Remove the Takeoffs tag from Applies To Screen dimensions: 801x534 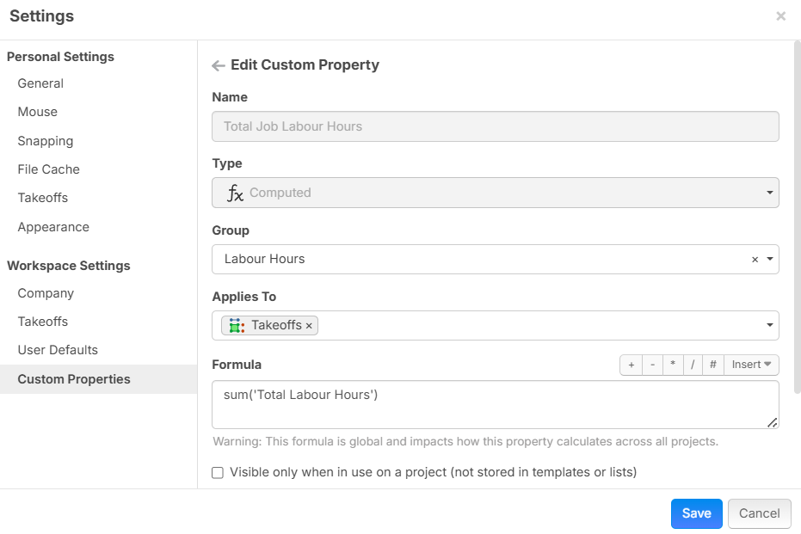[309, 326]
